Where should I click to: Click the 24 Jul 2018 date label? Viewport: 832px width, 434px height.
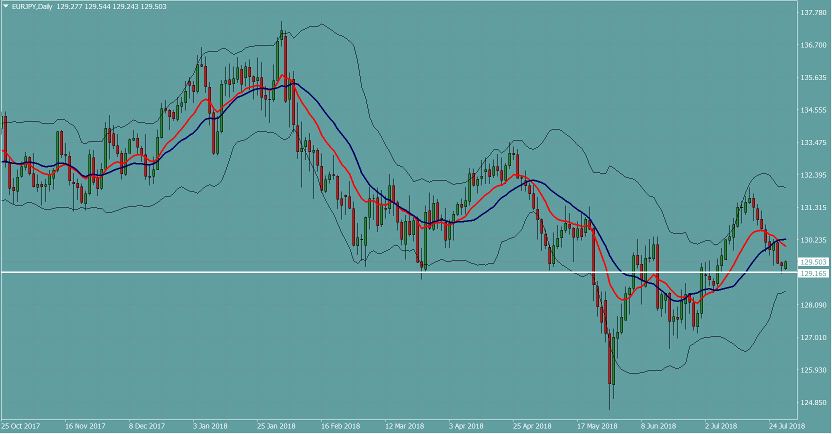(787, 426)
